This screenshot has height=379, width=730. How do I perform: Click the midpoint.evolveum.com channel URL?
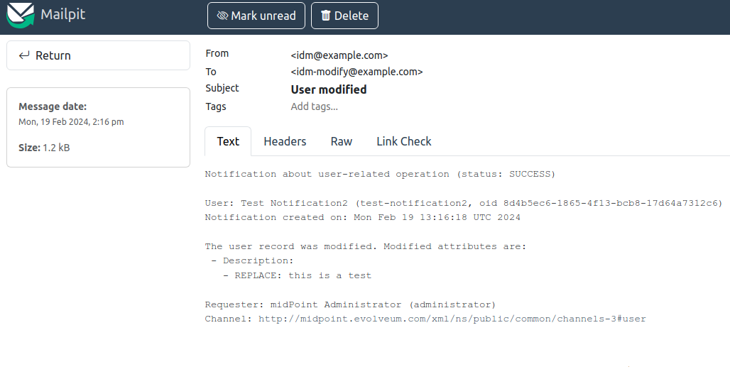[452, 319]
